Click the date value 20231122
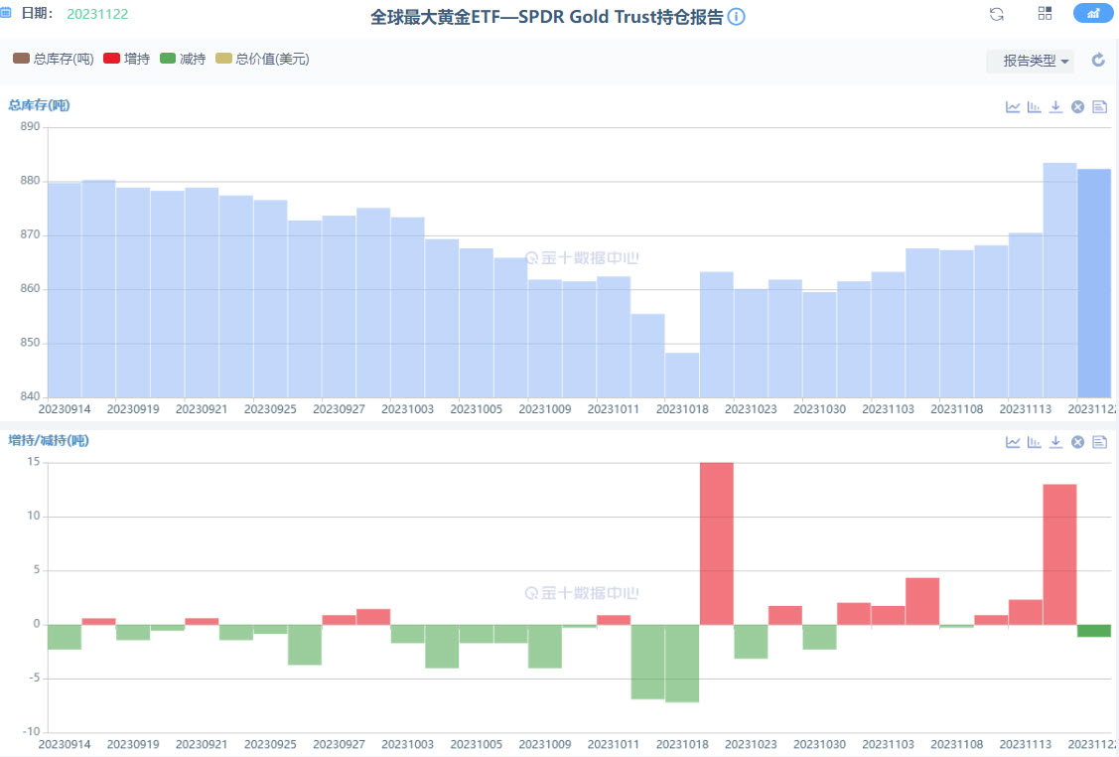 [x=97, y=14]
